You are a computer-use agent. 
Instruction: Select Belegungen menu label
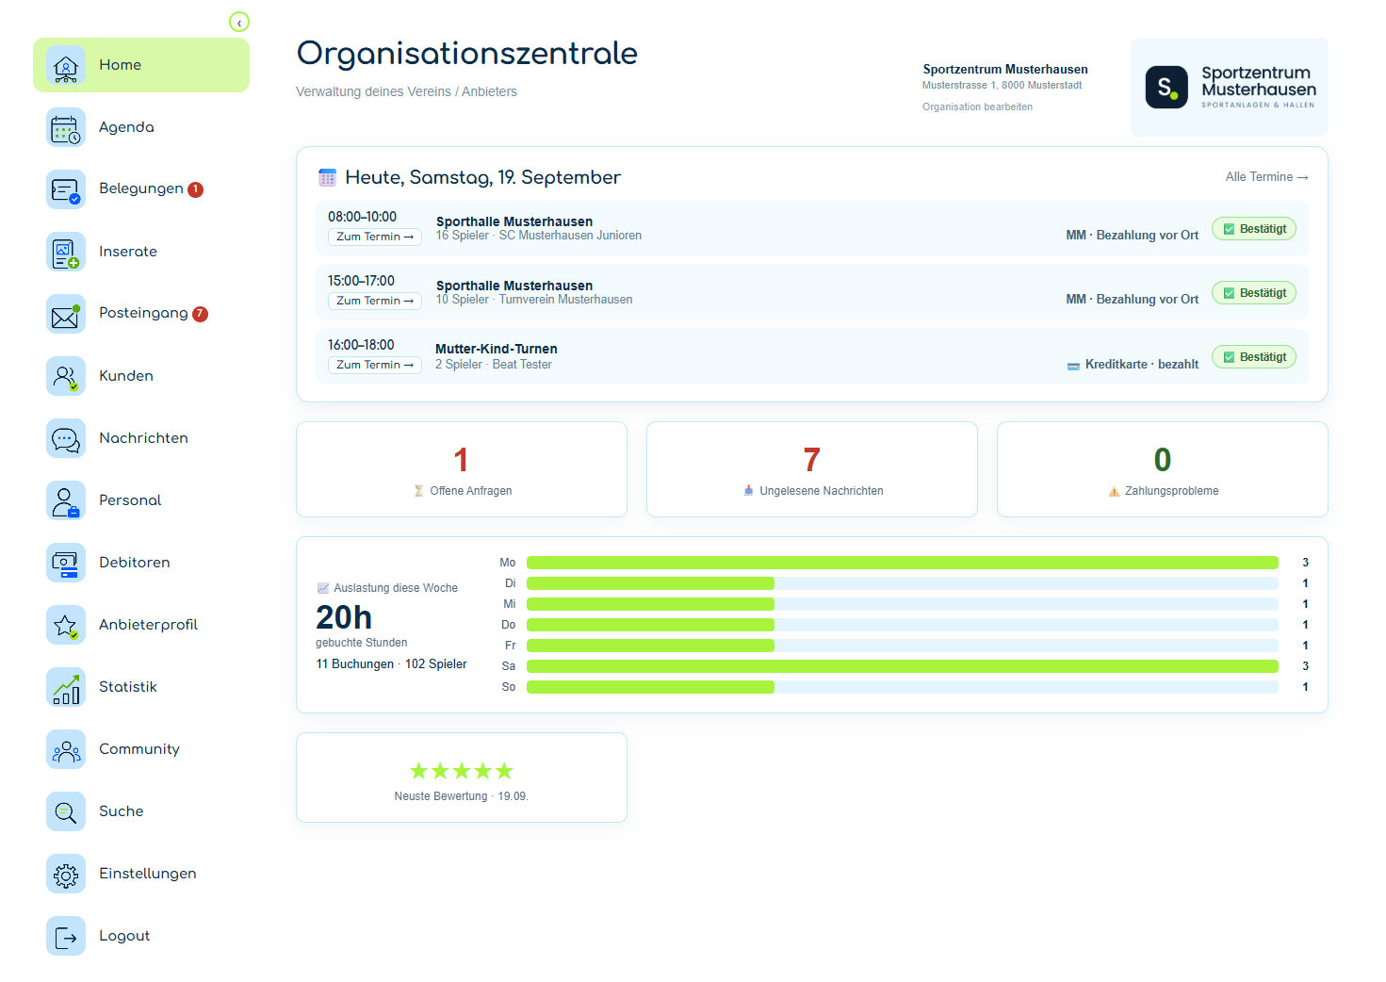[x=141, y=188]
